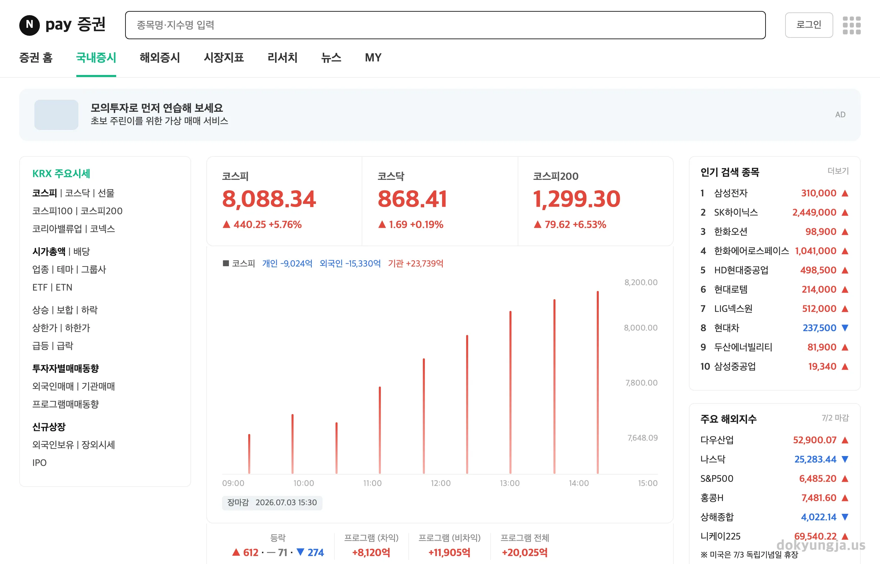Image resolution: width=880 pixels, height=564 pixels.
Task: Open 업종 sidebar link
Action: point(40,270)
